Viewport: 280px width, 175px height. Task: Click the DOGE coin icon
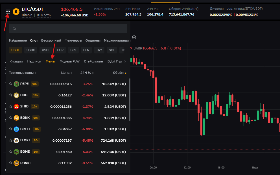point(16,95)
